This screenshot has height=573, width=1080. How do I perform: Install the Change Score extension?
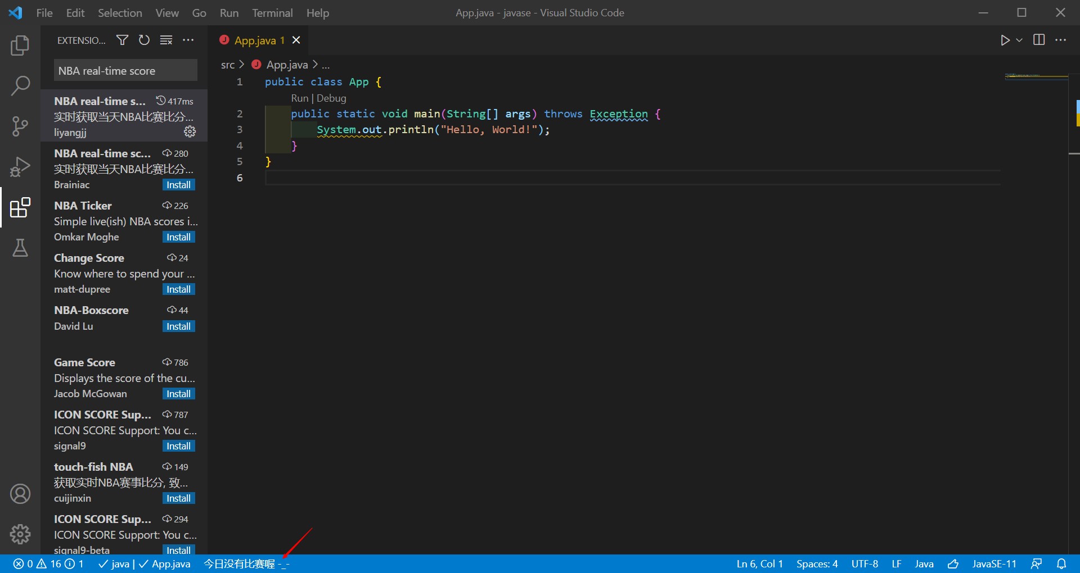pos(179,289)
